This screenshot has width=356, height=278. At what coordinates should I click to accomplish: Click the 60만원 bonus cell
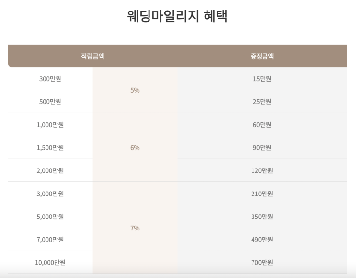pos(262,125)
